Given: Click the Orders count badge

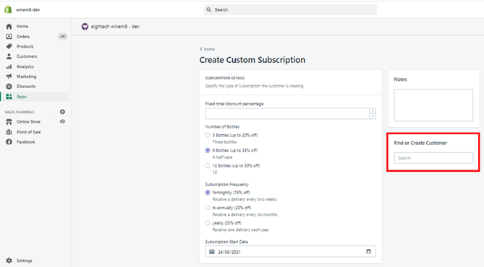Looking at the screenshot, I should [63, 36].
